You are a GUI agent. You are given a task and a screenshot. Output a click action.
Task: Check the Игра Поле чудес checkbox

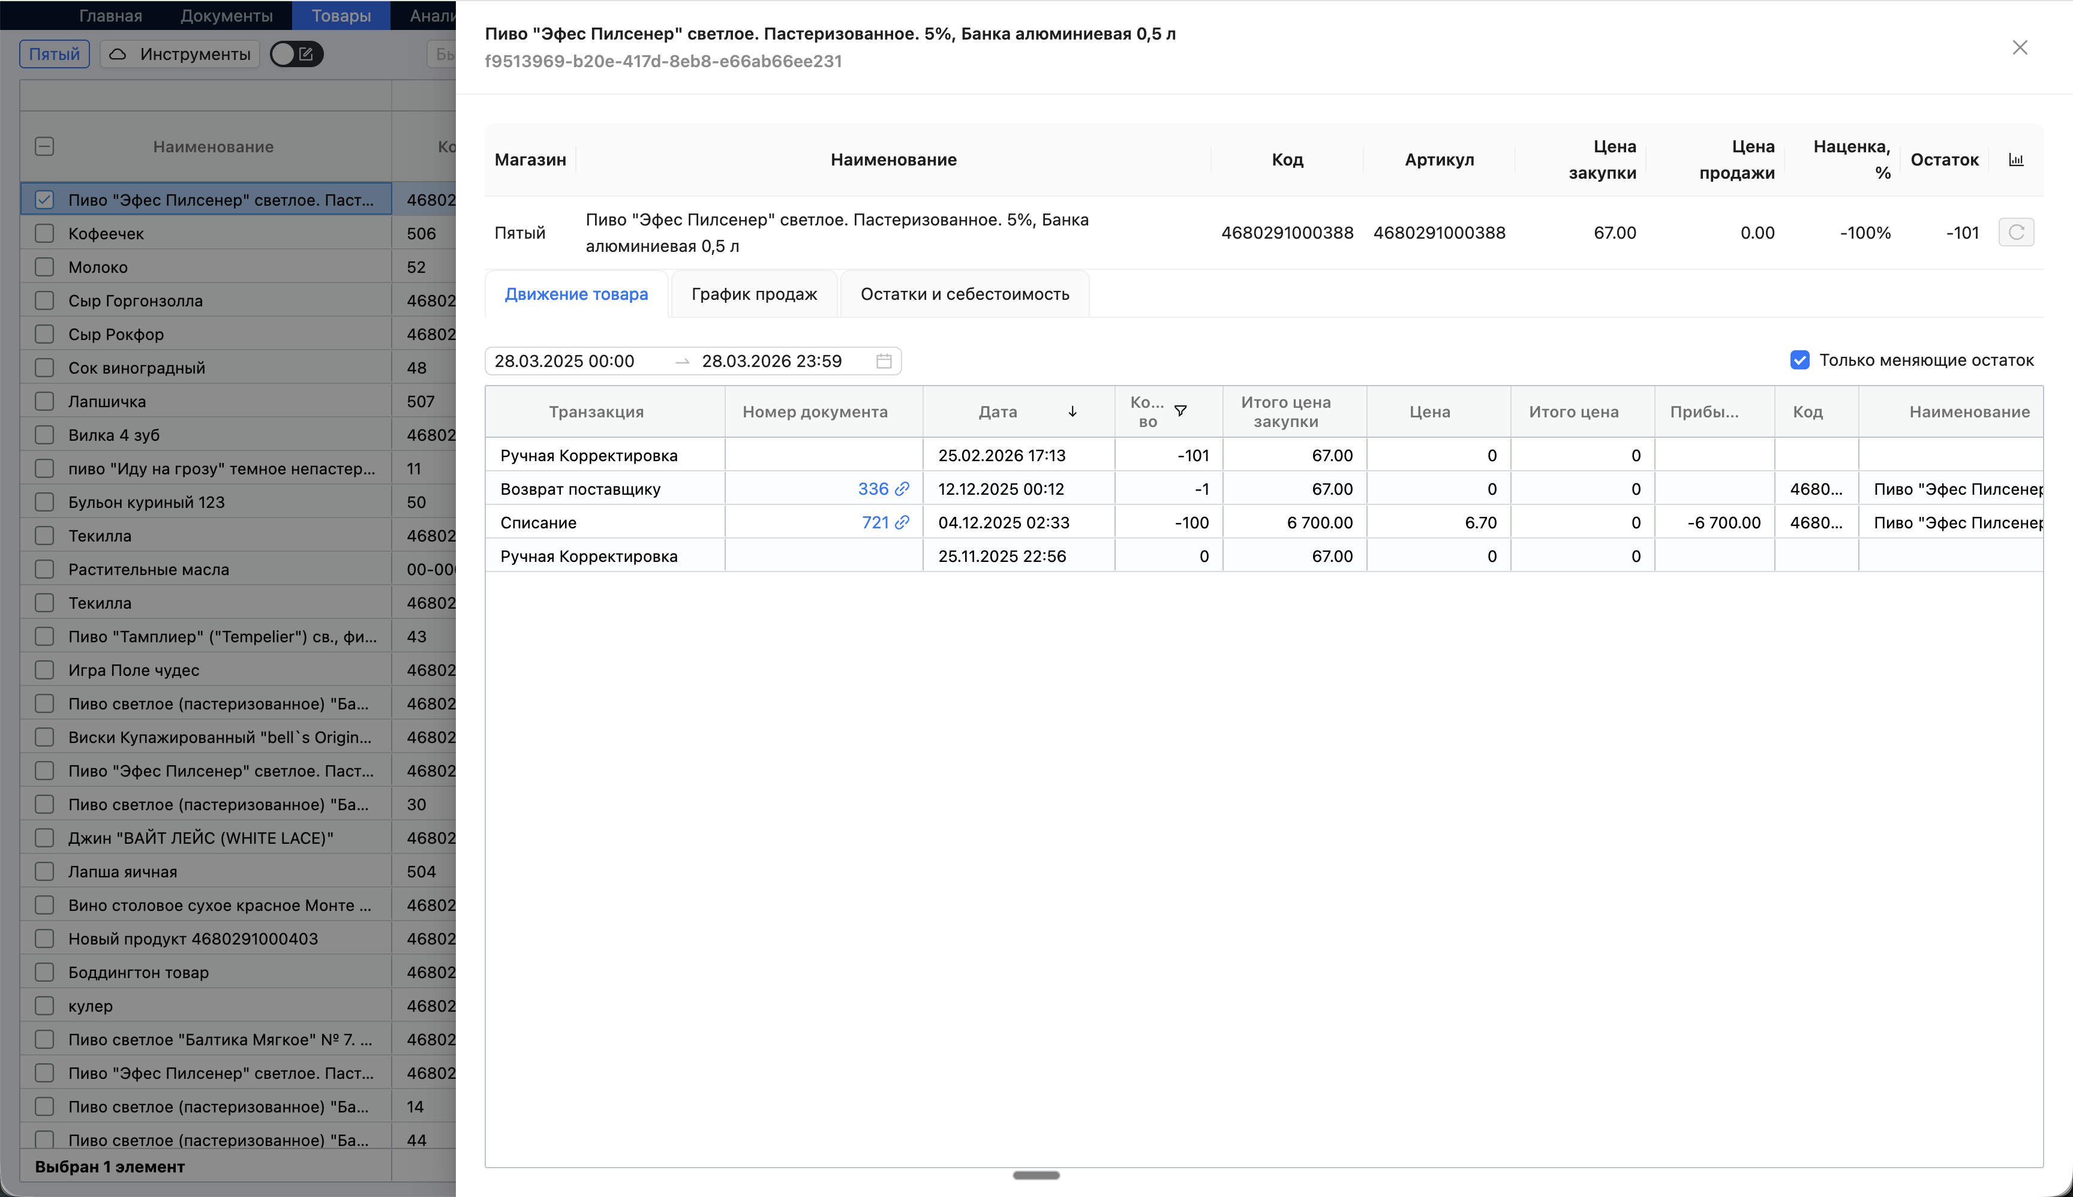44,670
